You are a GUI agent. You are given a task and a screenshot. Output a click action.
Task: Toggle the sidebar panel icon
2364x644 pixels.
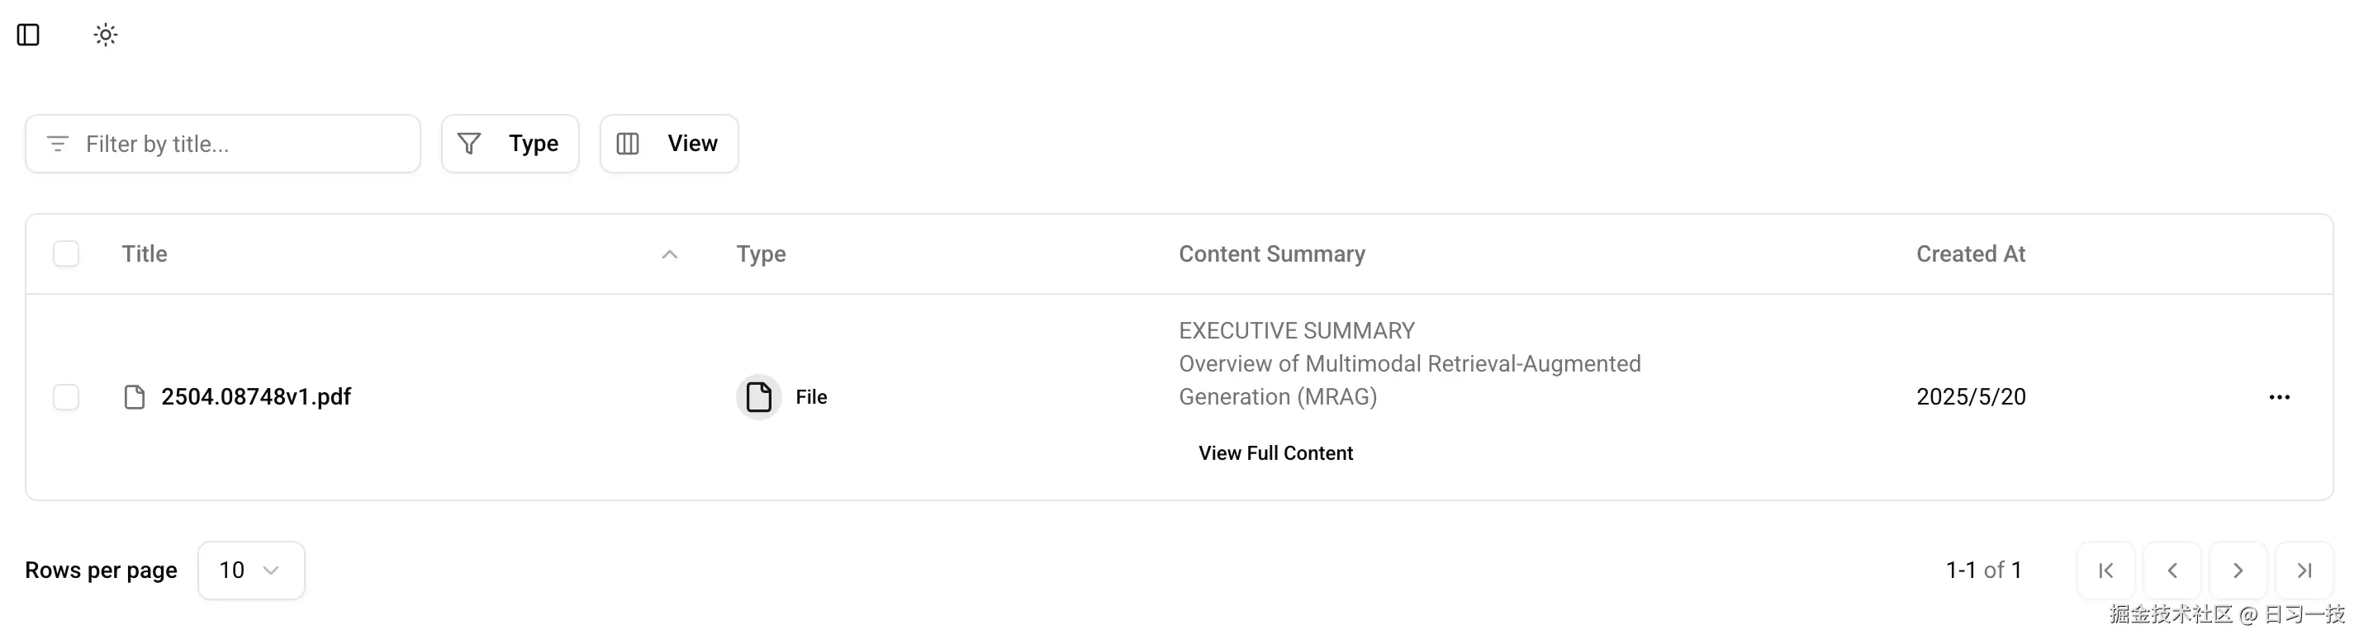[x=27, y=34]
